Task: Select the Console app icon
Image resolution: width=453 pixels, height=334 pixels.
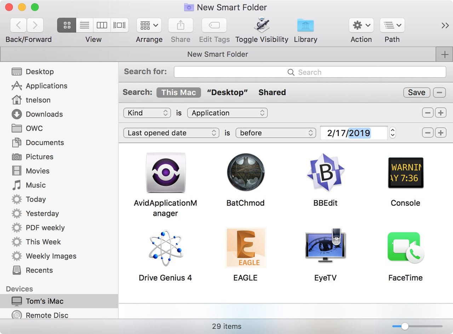Action: click(406, 172)
